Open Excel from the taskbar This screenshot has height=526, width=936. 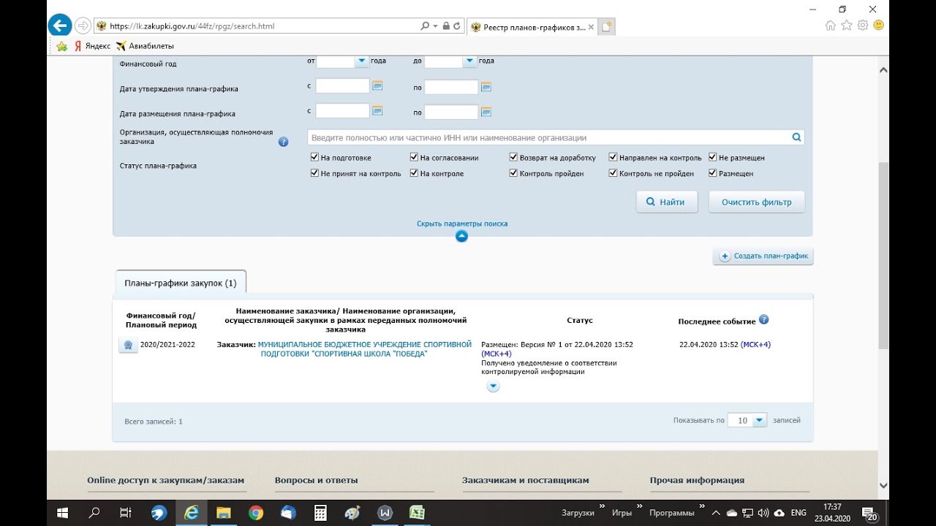tap(417, 513)
